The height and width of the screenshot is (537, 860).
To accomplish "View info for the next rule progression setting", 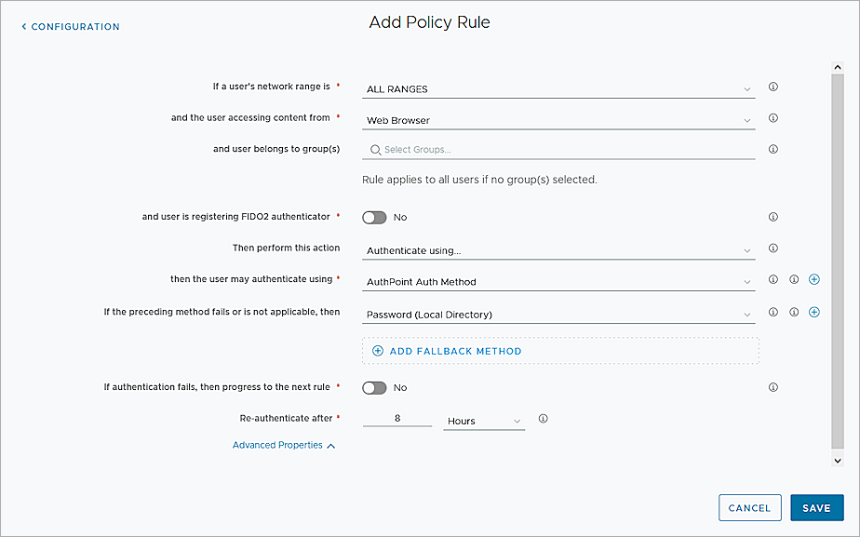I will (x=773, y=386).
